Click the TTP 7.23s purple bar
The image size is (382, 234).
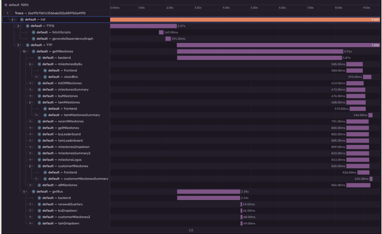pos(278,45)
